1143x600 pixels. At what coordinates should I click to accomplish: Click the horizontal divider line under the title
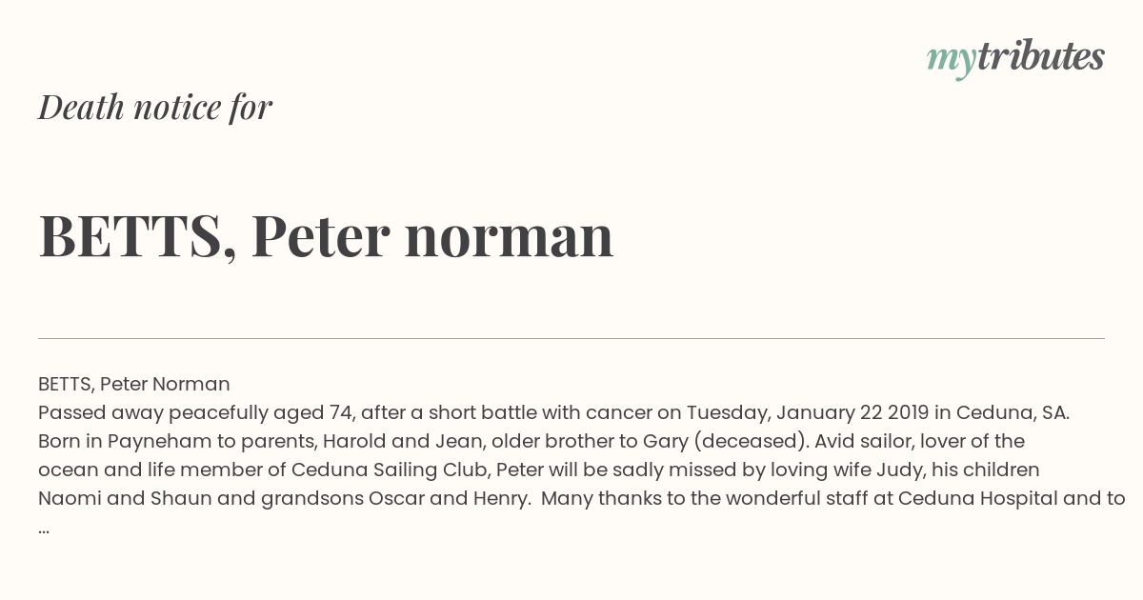coord(571,338)
